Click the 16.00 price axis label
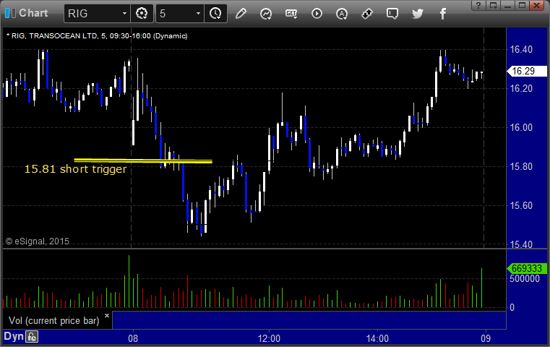 coord(521,127)
